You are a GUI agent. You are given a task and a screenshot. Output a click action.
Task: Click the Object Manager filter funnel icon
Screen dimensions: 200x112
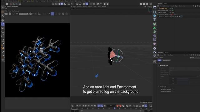click(197, 6)
